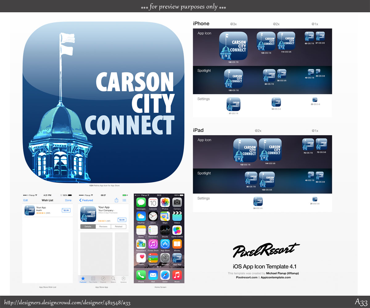Open the Messages app on the home screen

click(141, 202)
